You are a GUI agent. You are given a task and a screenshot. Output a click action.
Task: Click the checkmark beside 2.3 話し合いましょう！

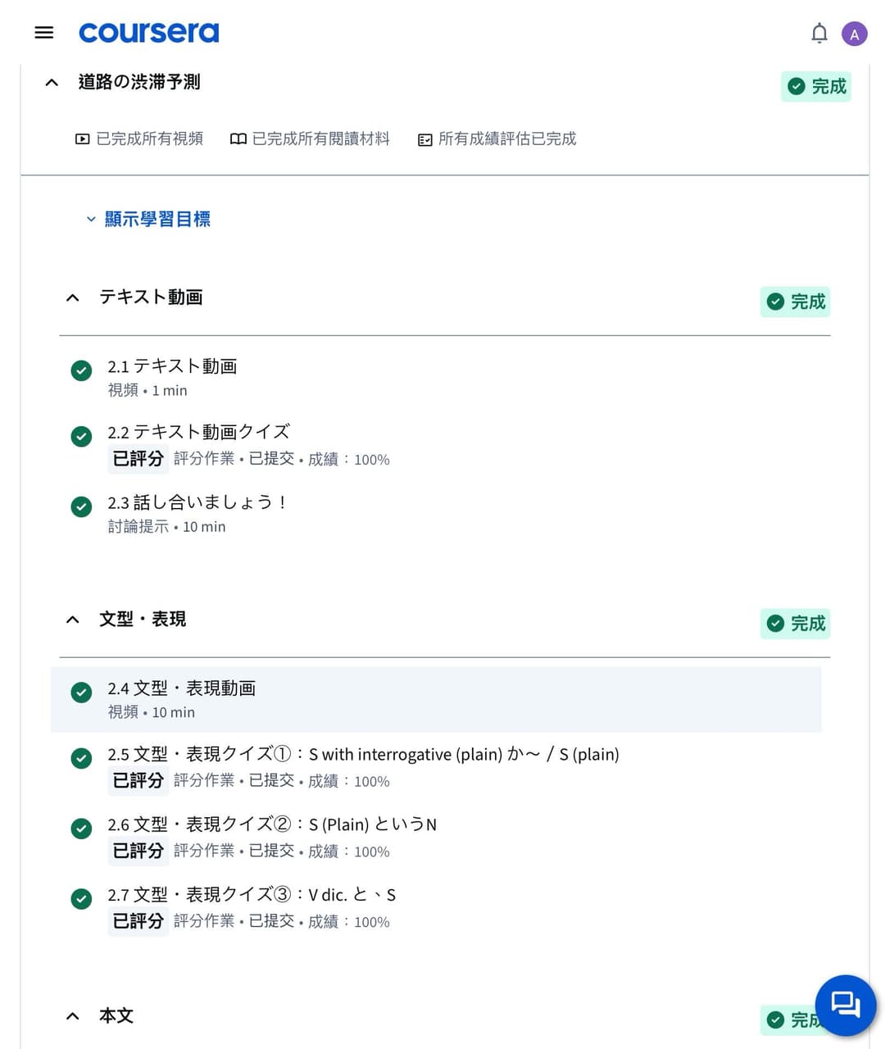[x=81, y=506]
